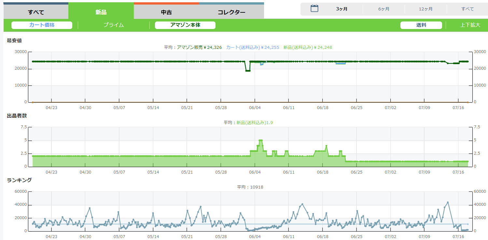Toggle the カート価格 filter

coord(42,25)
